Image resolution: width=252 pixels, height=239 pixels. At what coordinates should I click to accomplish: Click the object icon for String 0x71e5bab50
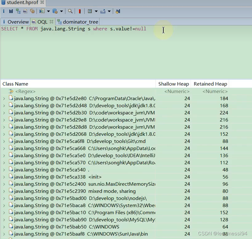(x=11, y=226)
